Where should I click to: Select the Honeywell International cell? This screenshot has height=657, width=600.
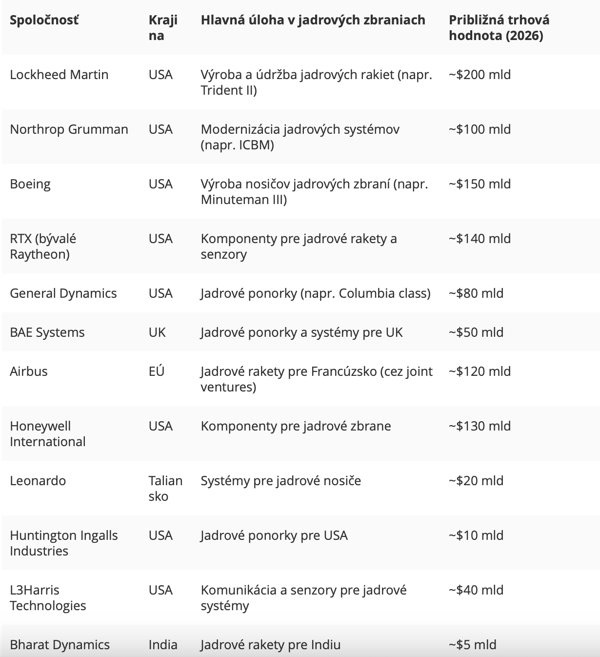coord(47,434)
